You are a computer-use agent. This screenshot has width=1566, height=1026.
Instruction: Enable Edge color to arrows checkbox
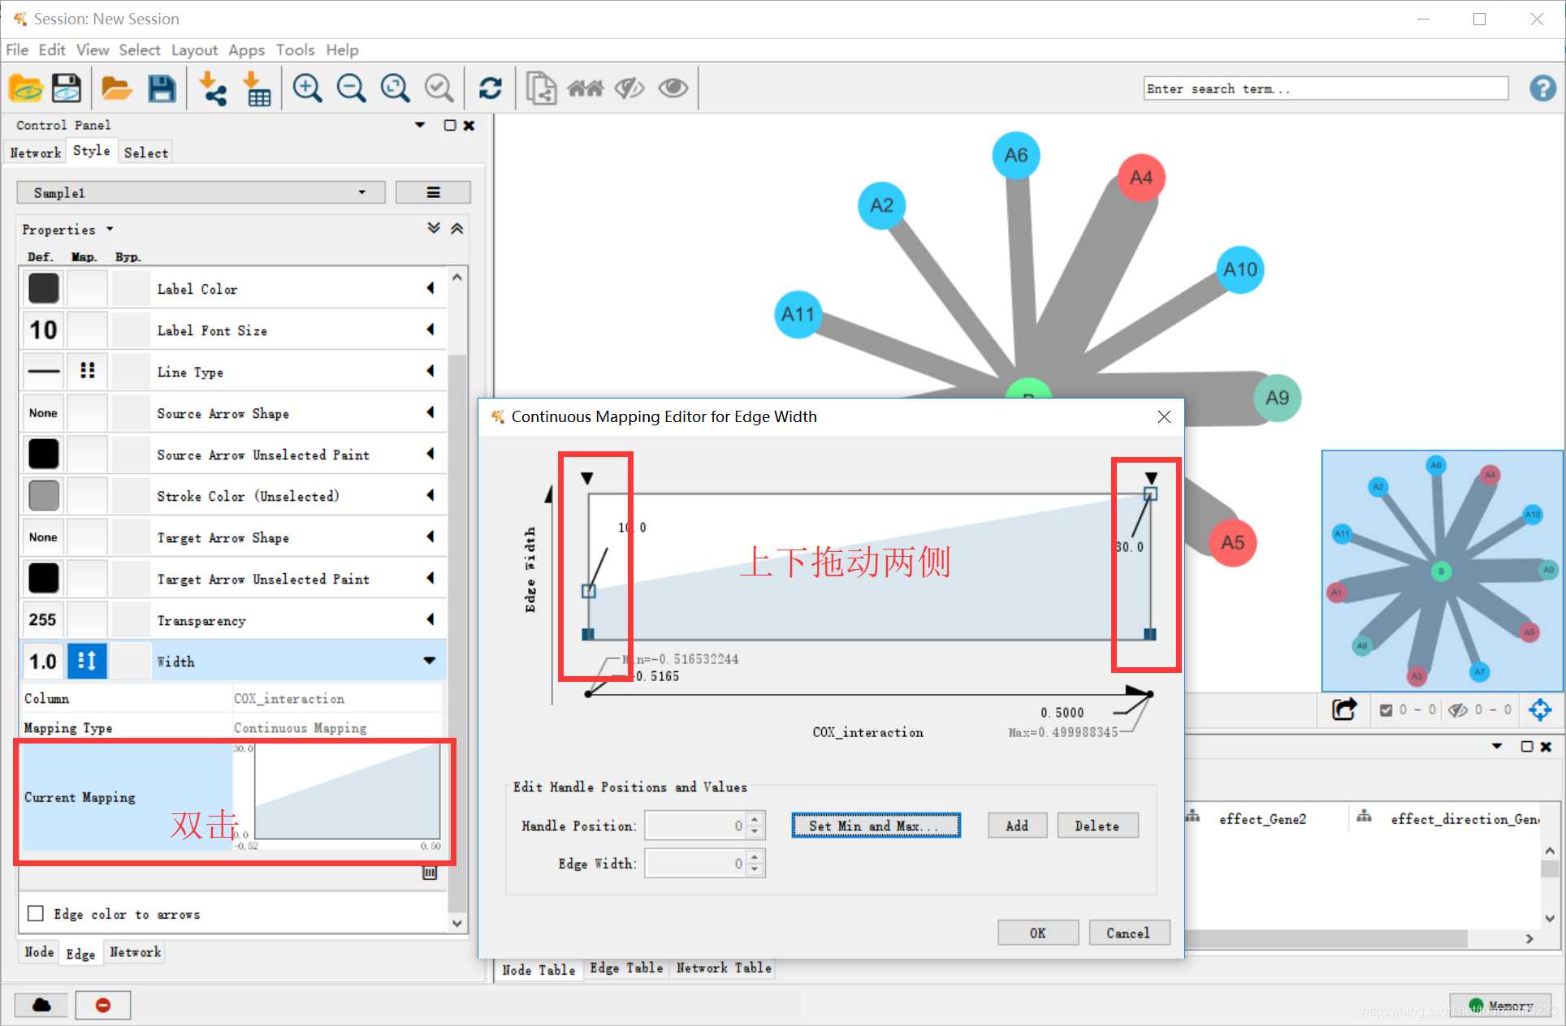coord(36,913)
